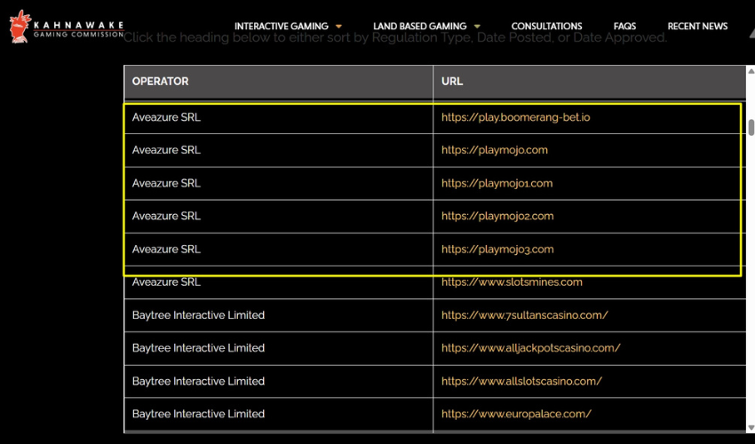Click the table's vertical scrollbar thumb
755x444 pixels.
pos(751,127)
